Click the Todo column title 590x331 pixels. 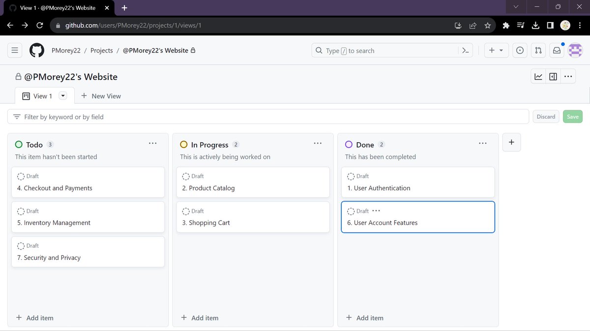pyautogui.click(x=34, y=145)
